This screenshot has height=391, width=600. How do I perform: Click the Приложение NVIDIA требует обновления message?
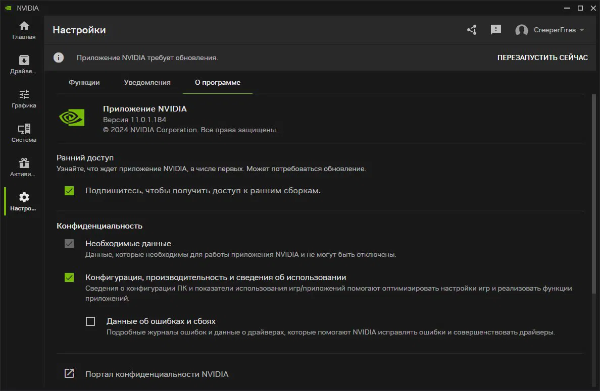click(147, 58)
